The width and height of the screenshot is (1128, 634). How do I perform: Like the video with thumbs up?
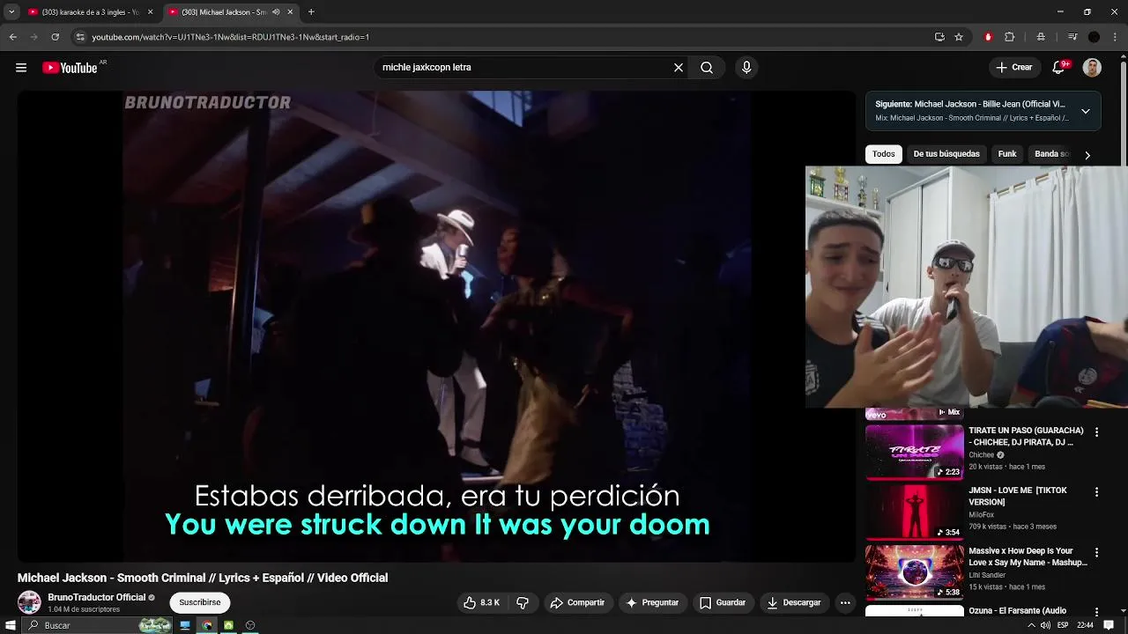click(482, 603)
